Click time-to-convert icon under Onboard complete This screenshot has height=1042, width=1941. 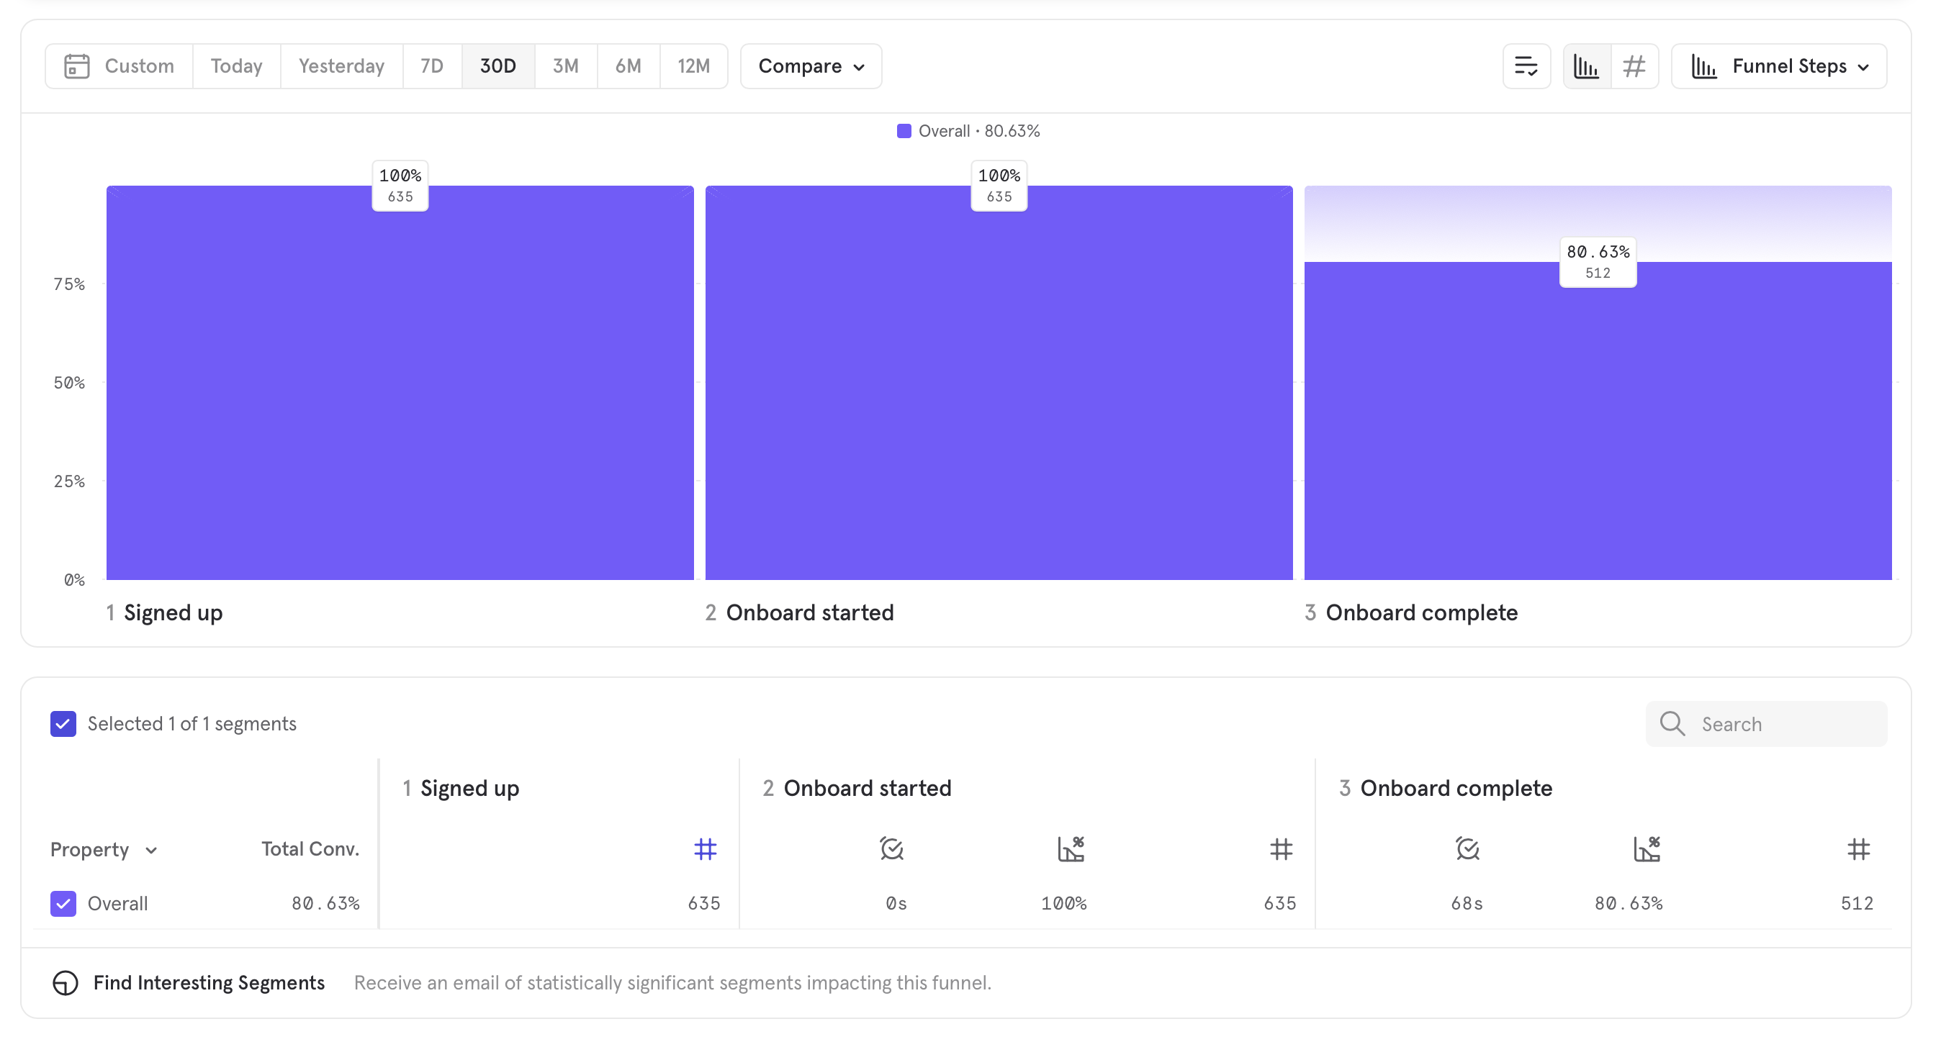[1467, 849]
